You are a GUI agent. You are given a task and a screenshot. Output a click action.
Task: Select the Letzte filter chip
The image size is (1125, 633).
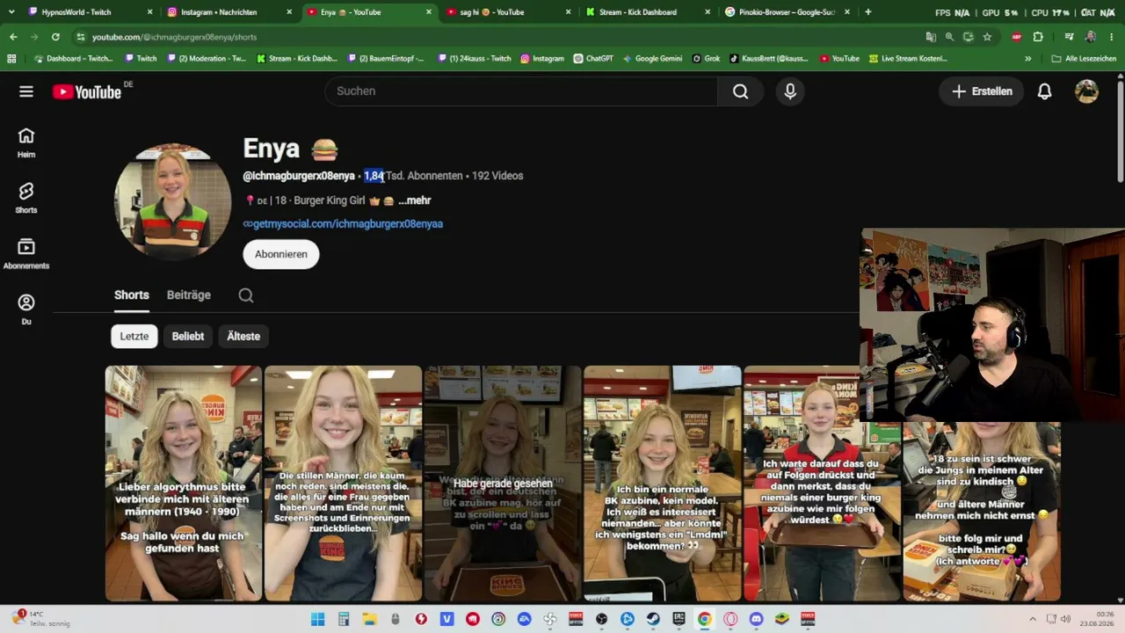click(x=134, y=336)
